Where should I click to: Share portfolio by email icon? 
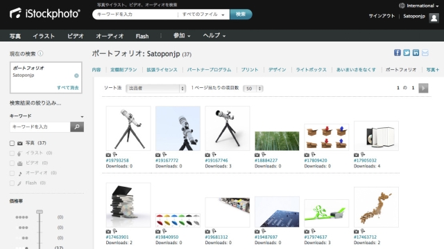coord(425,53)
